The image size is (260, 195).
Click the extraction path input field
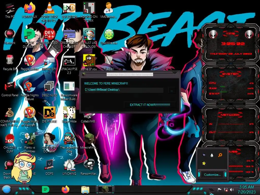124,90
